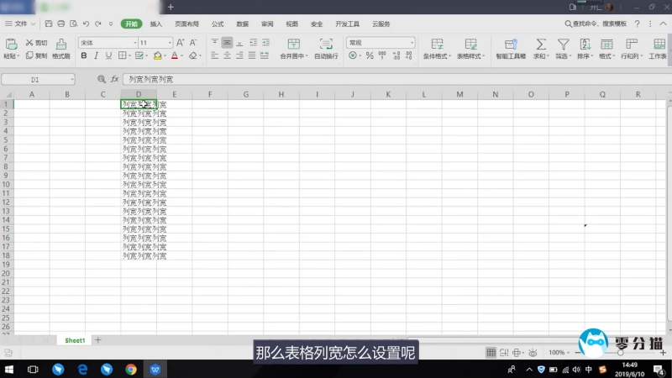Open the Smart Toolbox (智能工具箱)
This screenshot has height=378, width=672.
coord(511,48)
